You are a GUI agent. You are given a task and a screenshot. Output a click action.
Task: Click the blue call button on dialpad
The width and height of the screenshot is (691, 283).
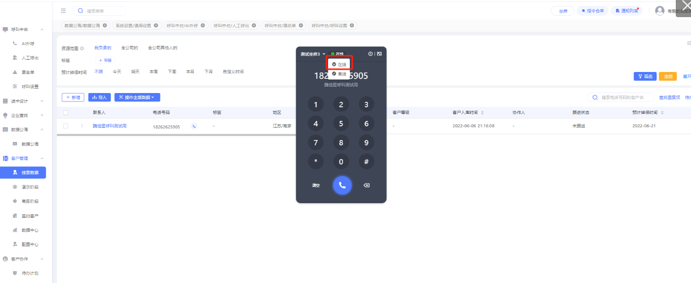point(342,185)
